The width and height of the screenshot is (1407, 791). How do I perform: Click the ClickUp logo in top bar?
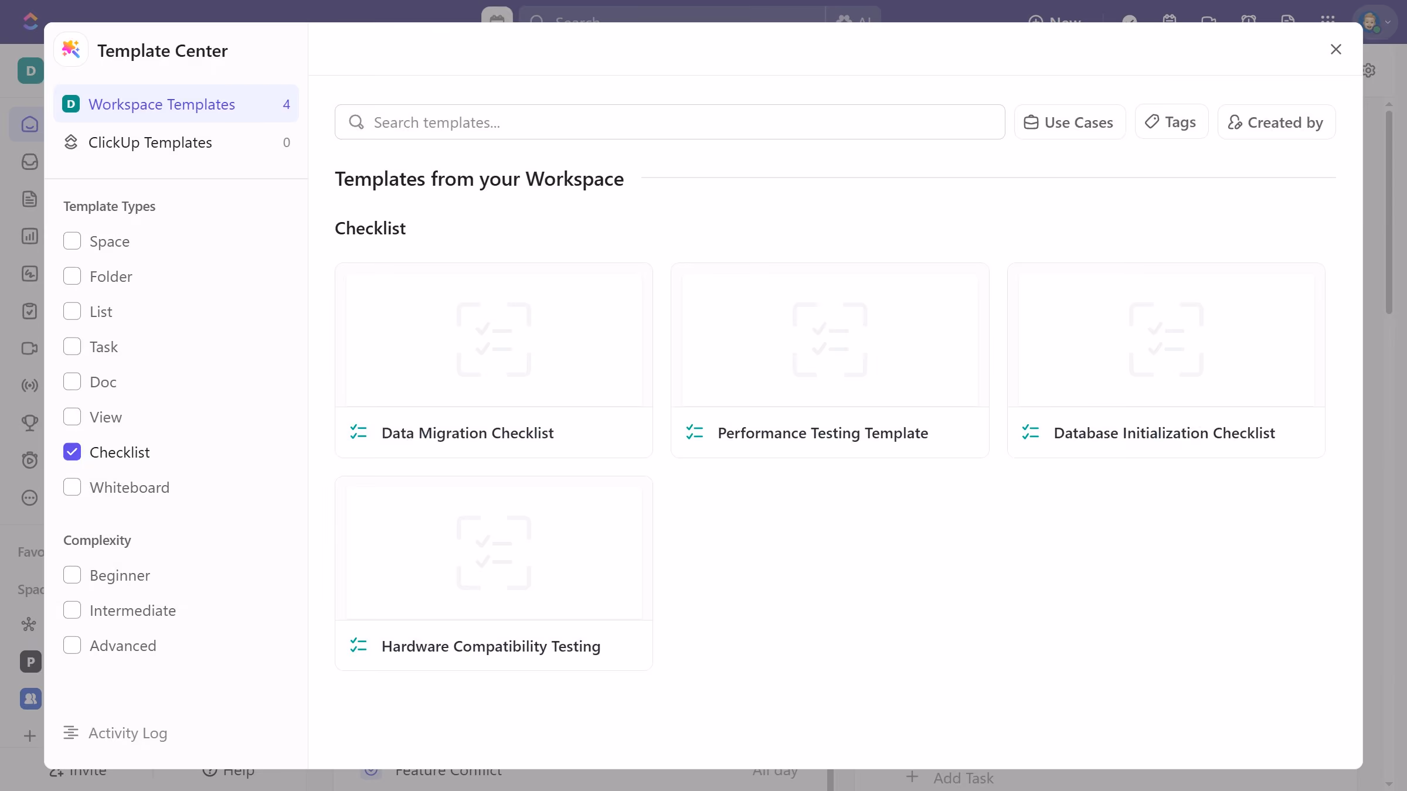[30, 21]
